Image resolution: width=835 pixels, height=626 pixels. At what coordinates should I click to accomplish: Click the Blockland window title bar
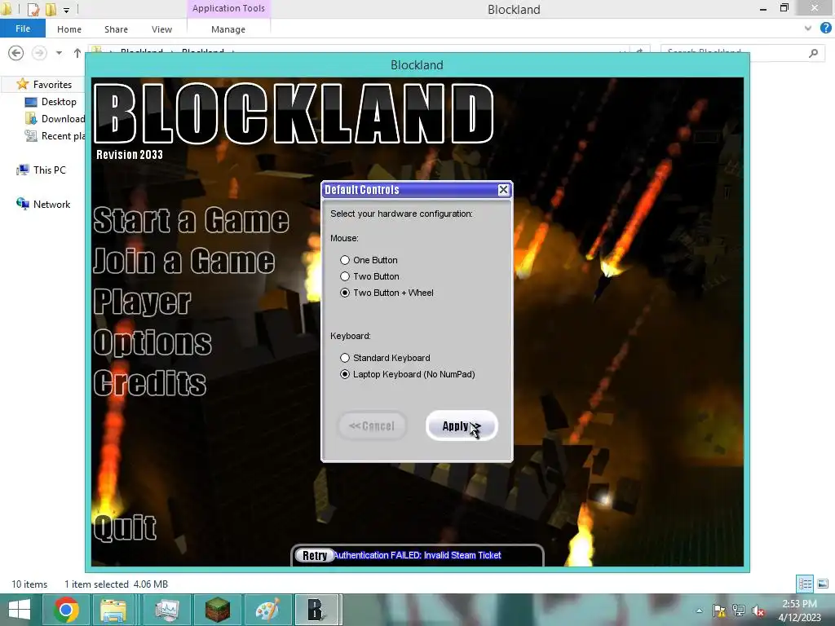(417, 65)
